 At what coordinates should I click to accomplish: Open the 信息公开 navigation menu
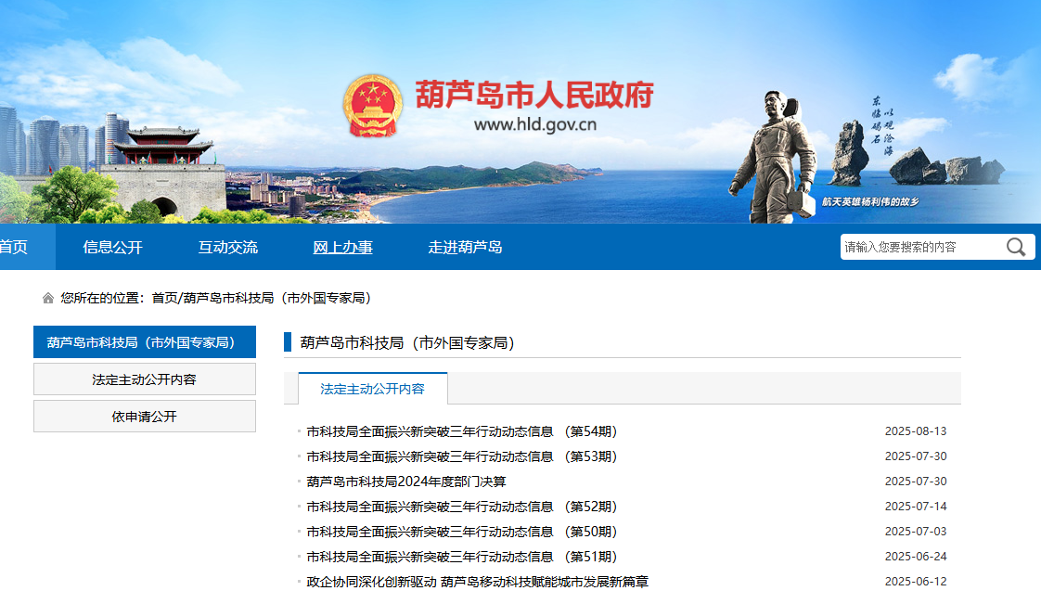click(112, 247)
